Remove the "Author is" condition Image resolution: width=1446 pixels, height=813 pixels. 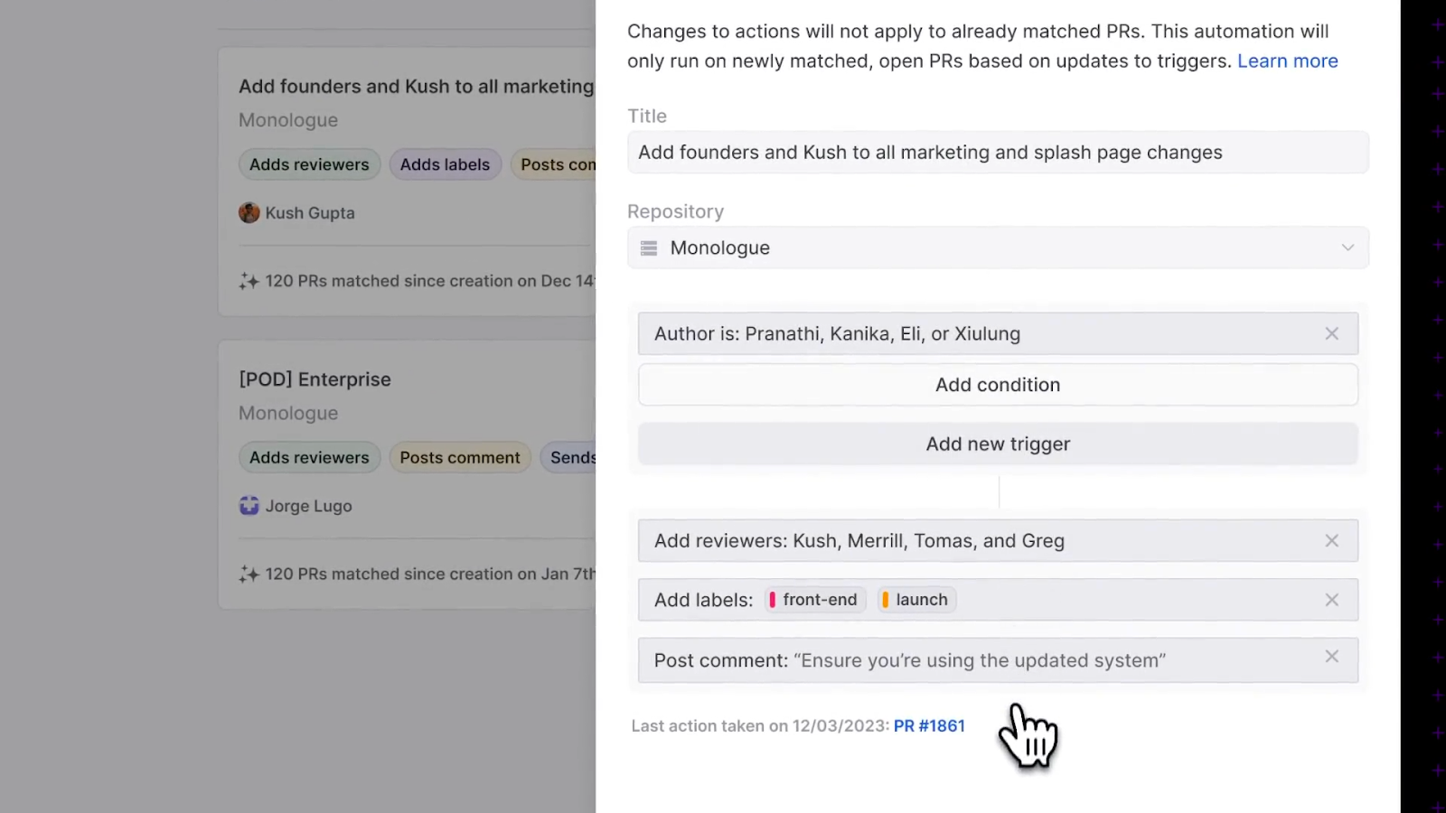tap(1331, 333)
